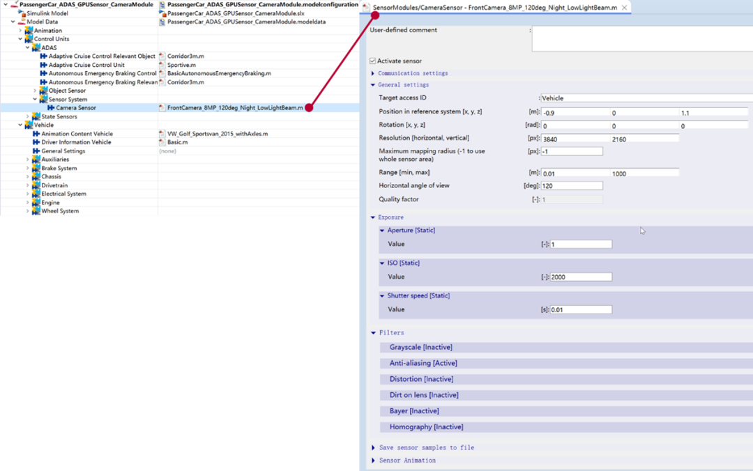
Task: Select Autonomous Emergency Braking Control tree row
Action: 102,73
